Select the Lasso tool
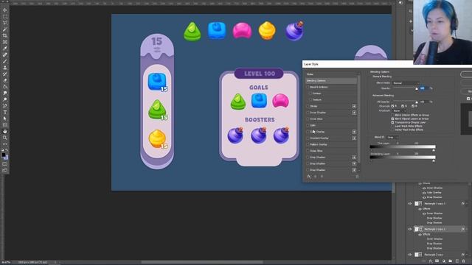This screenshot has width=472, height=265. pyautogui.click(x=5, y=23)
